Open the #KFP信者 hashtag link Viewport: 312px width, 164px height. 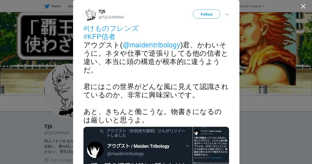pos(99,37)
